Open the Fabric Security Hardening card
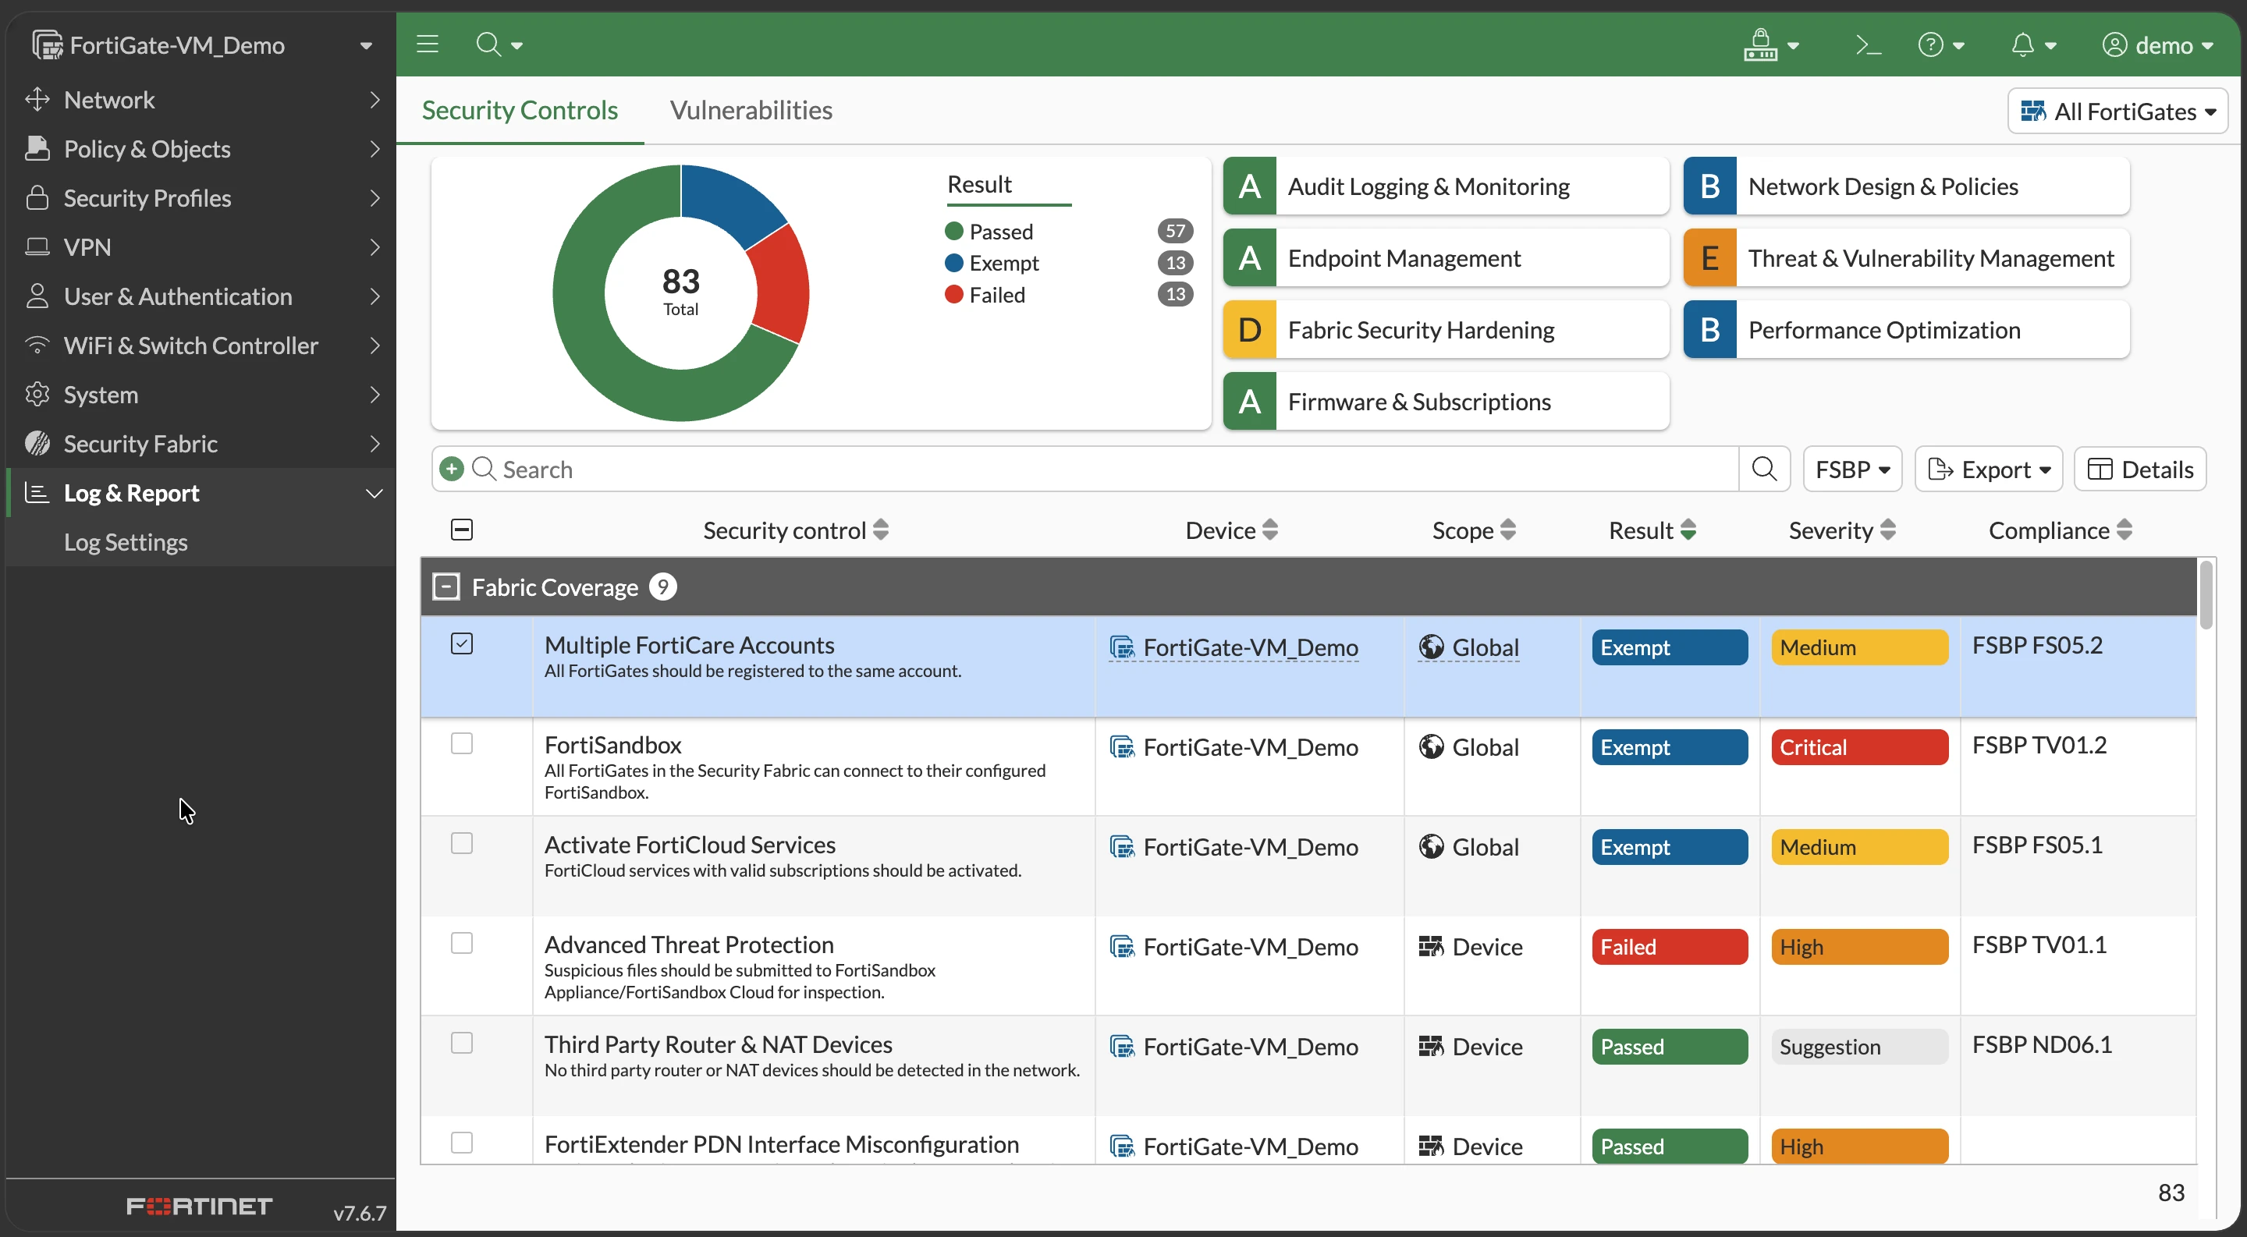The image size is (2247, 1237). 1446,329
